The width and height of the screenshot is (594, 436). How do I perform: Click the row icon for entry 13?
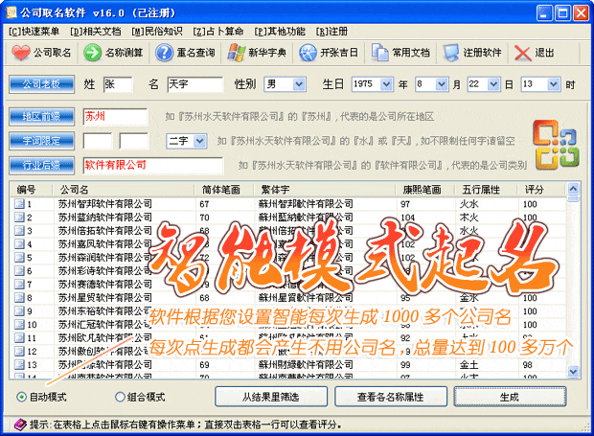[19, 364]
